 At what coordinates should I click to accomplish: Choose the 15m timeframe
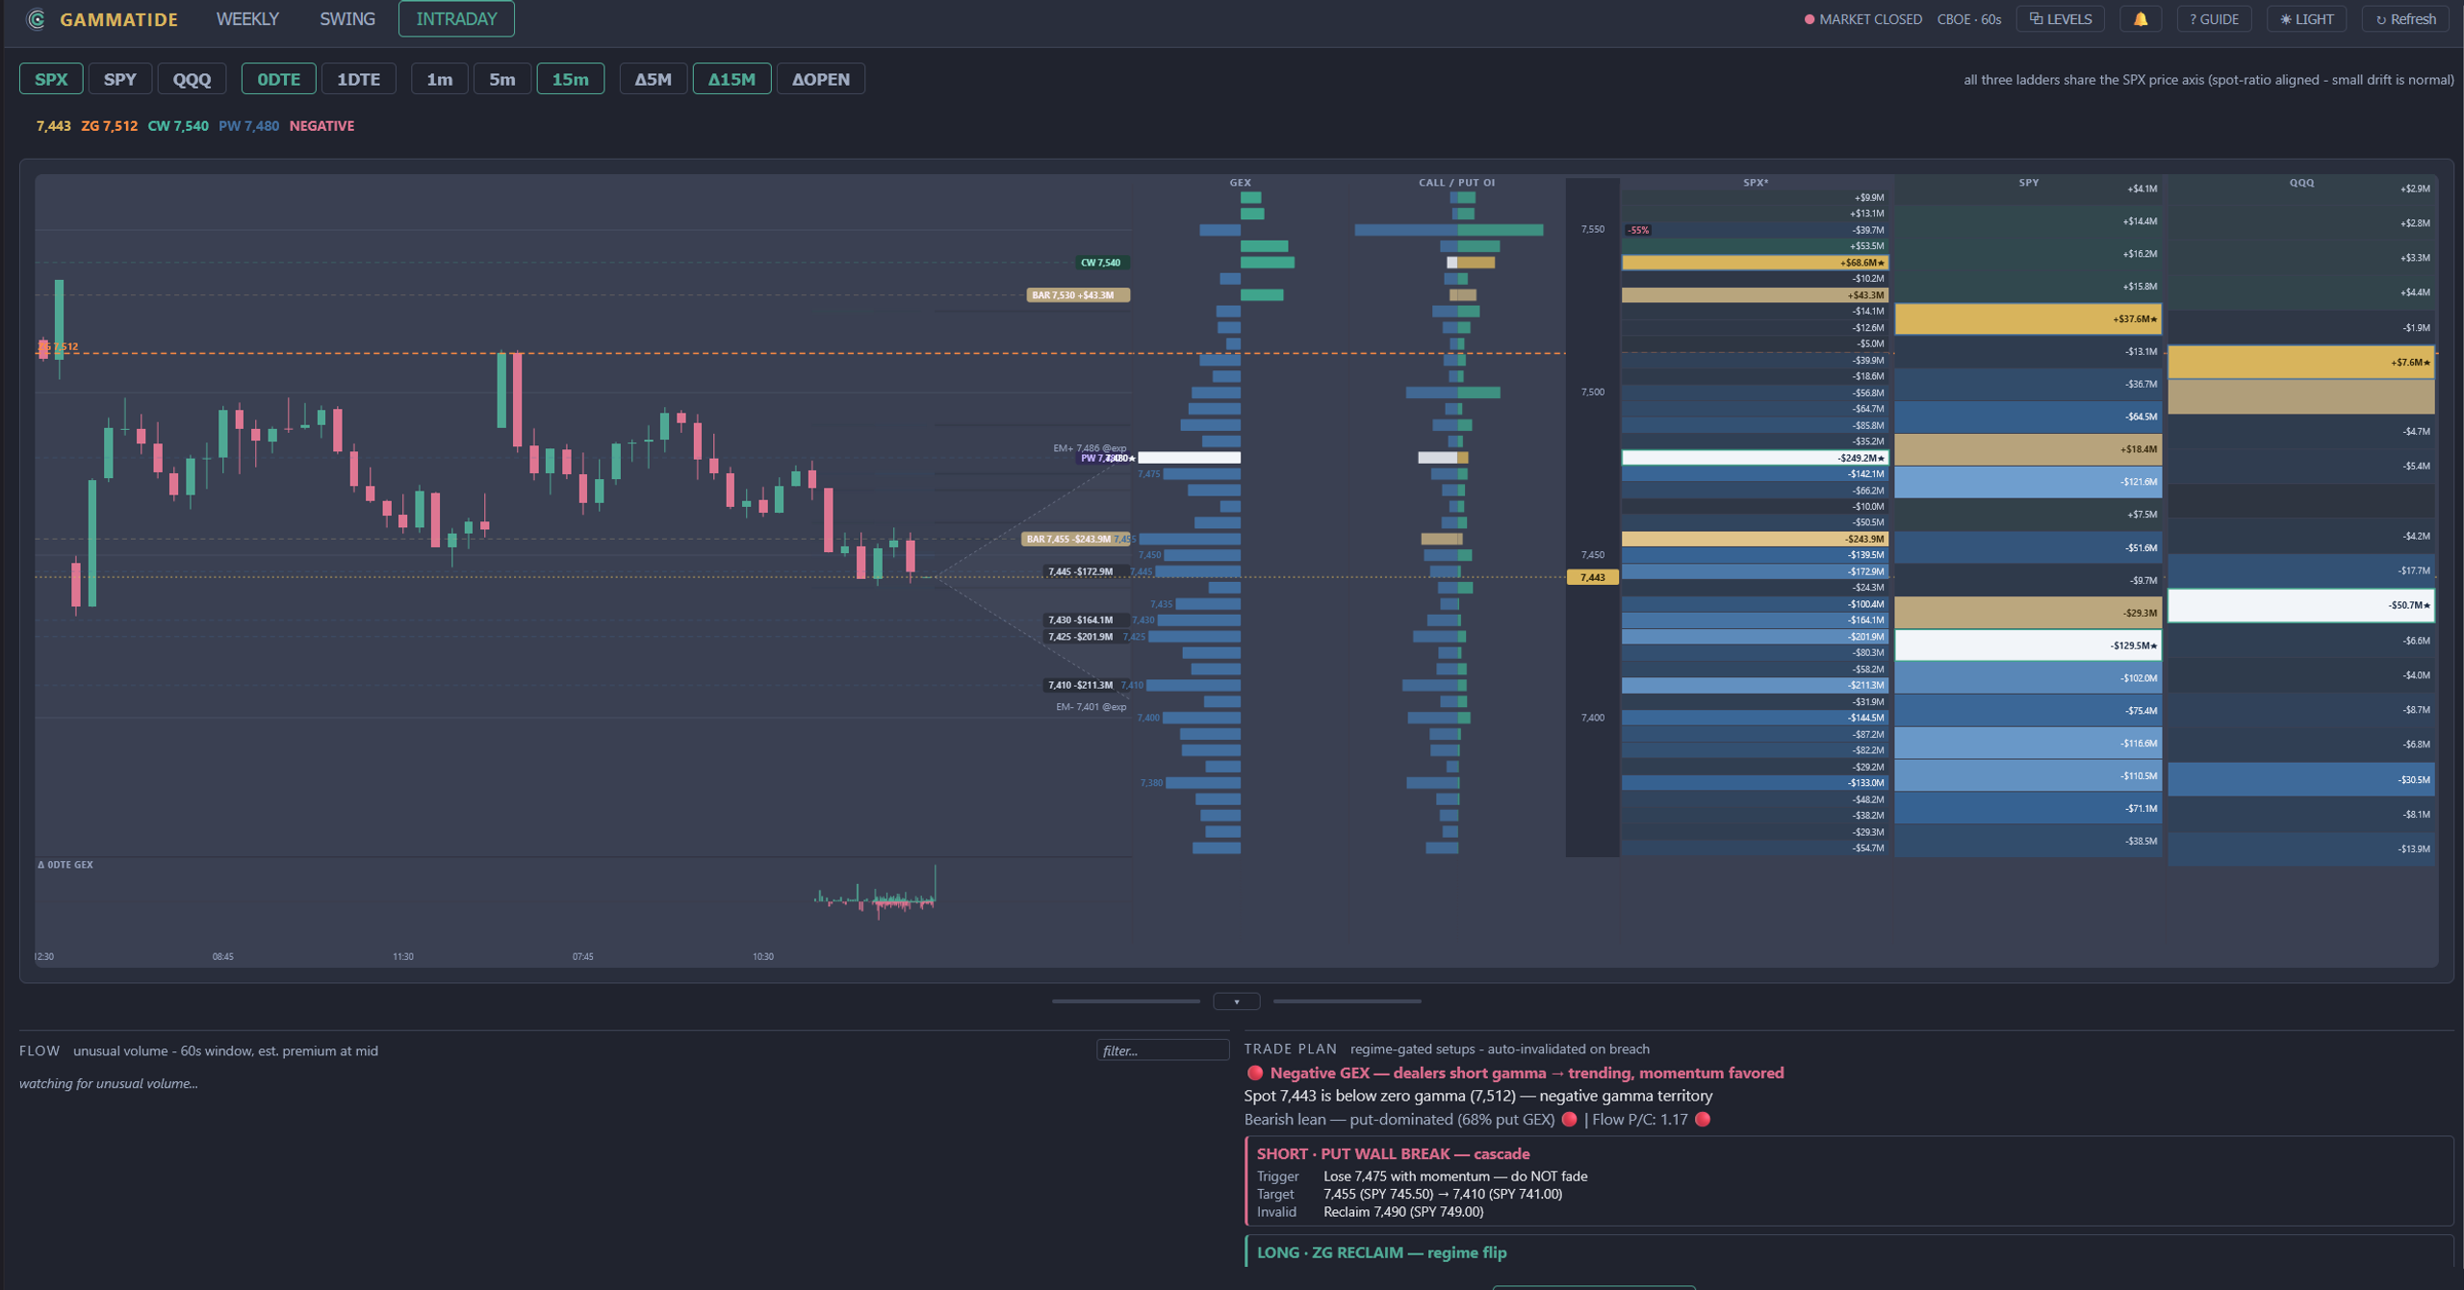click(x=570, y=79)
